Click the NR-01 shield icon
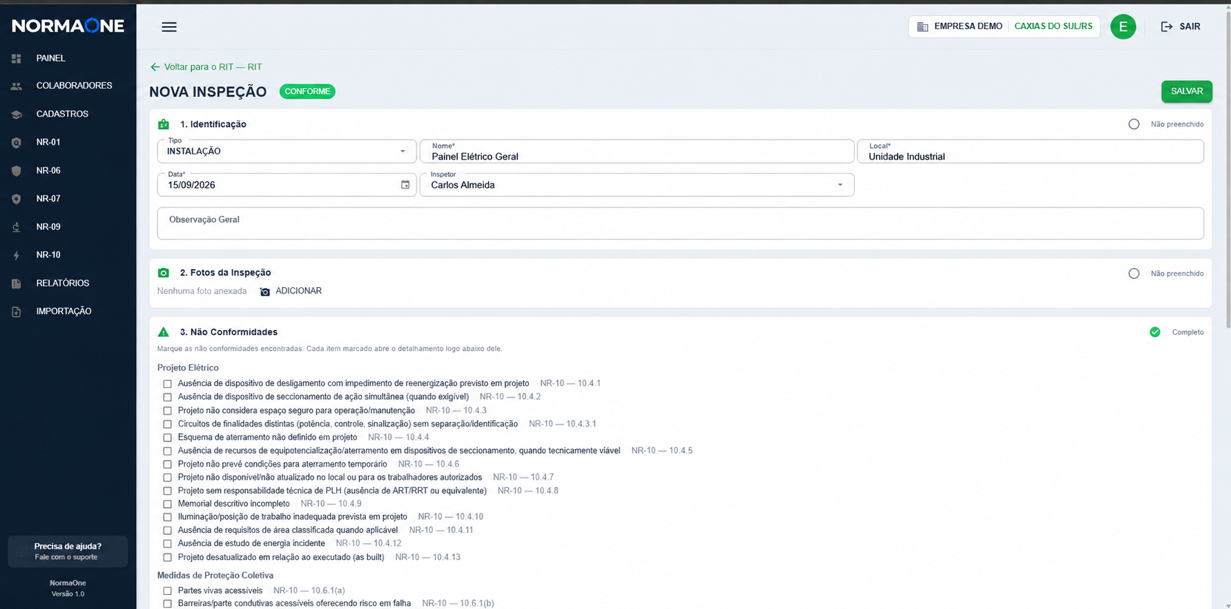 (17, 143)
